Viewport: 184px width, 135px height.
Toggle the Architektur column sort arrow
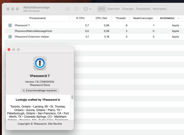179,18
